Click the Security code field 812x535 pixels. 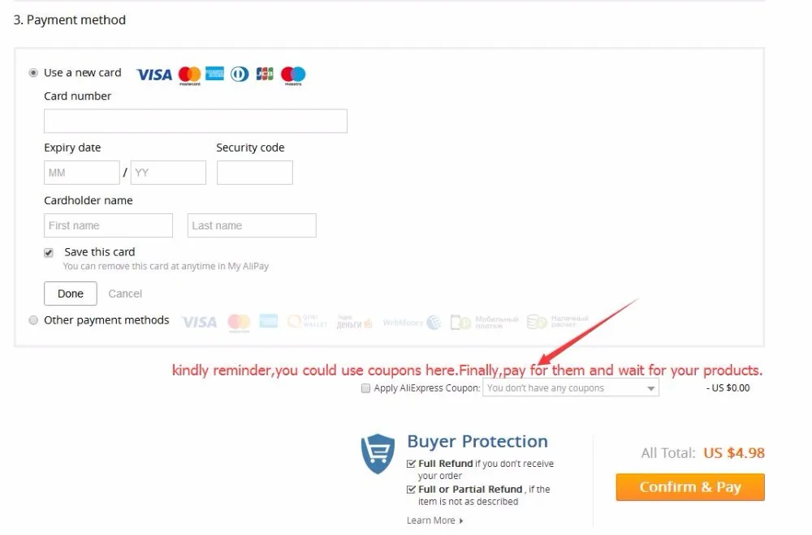point(255,173)
